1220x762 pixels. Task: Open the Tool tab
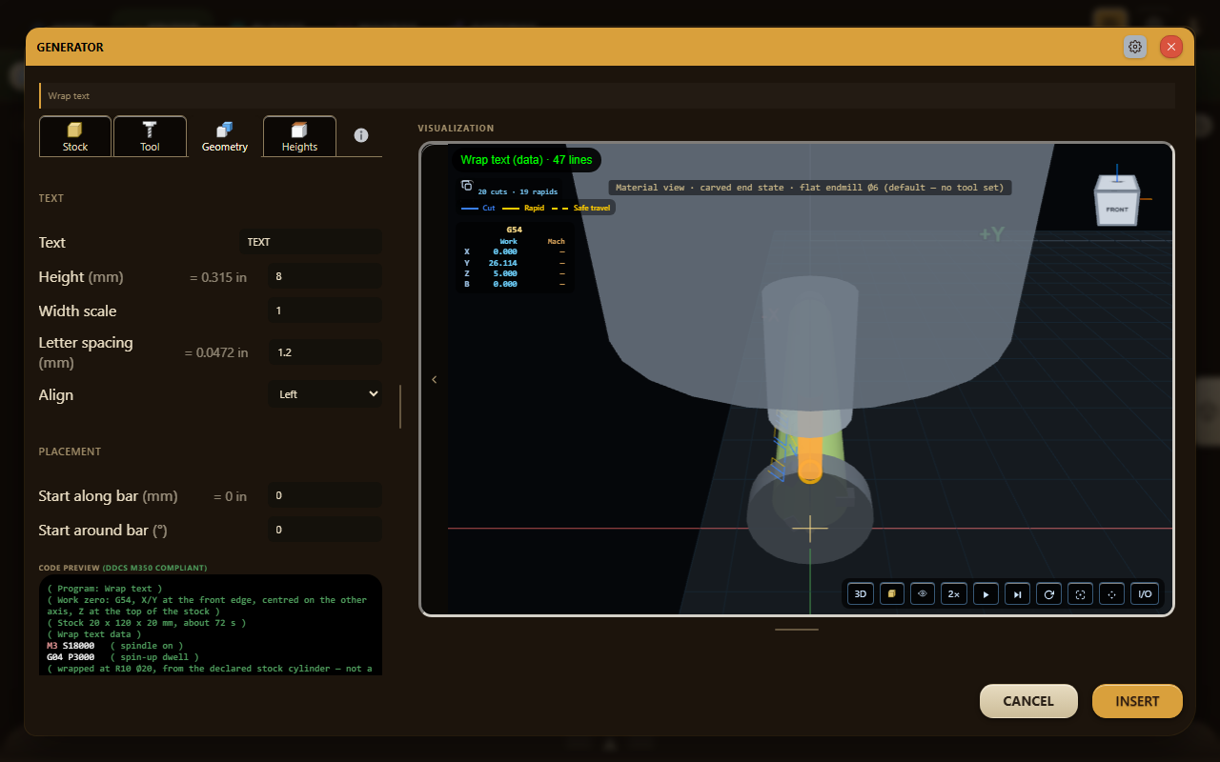(x=150, y=136)
